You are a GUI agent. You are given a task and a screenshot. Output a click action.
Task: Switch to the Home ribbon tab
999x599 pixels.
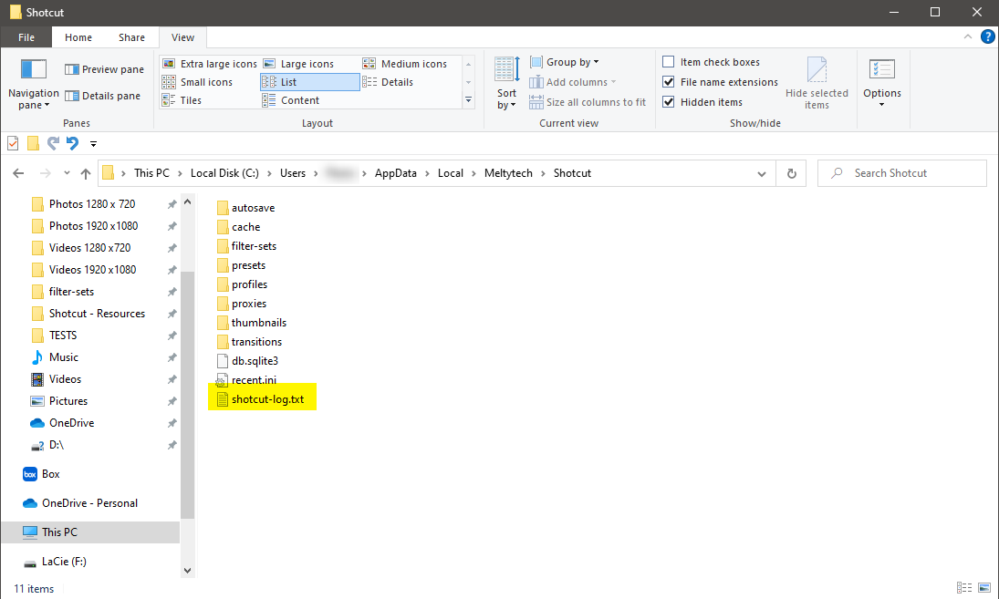78,36
